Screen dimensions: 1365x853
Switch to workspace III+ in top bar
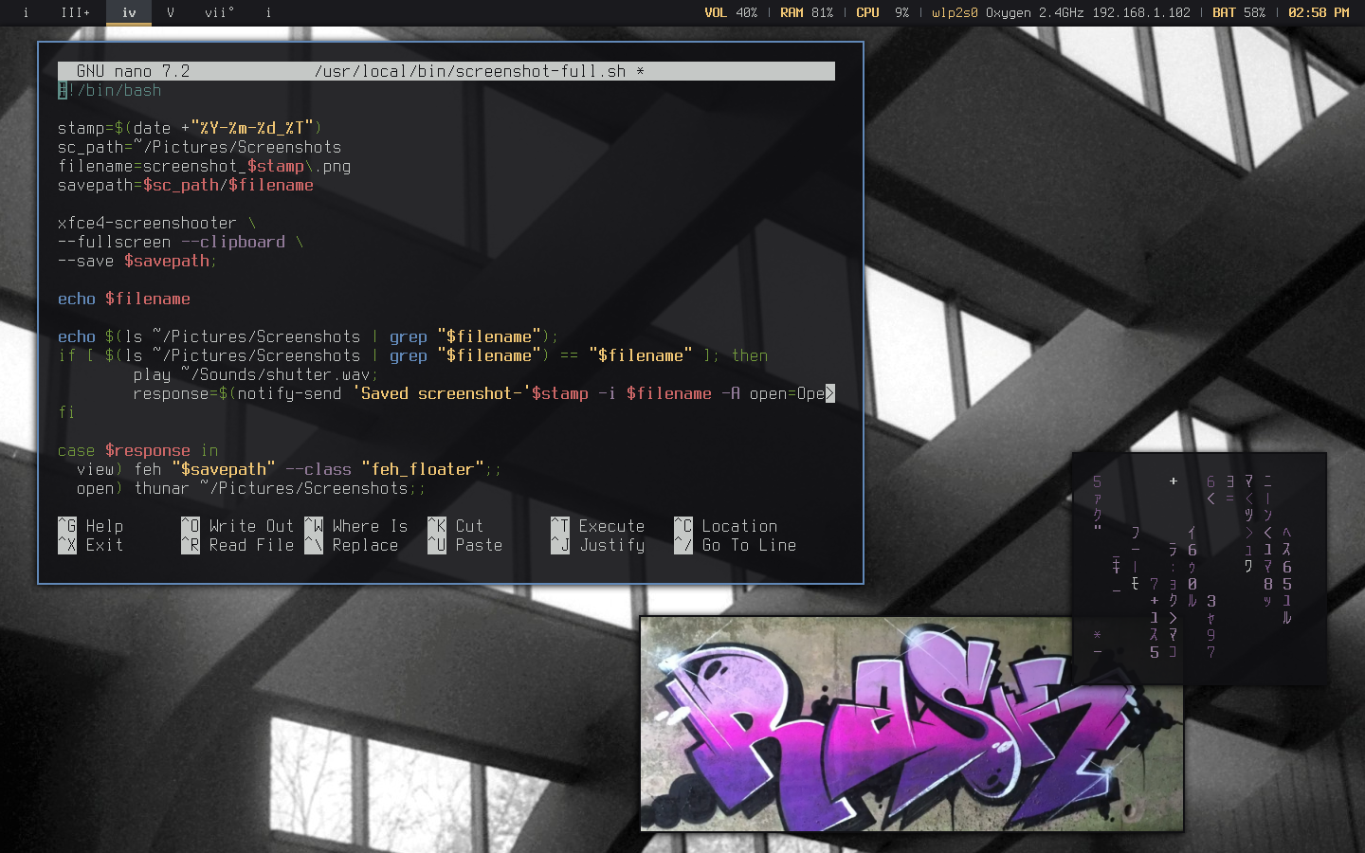point(75,12)
